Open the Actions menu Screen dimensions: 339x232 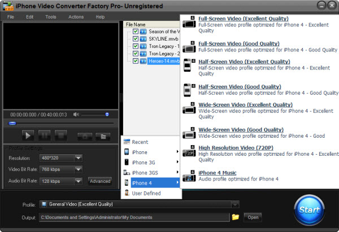(76, 17)
